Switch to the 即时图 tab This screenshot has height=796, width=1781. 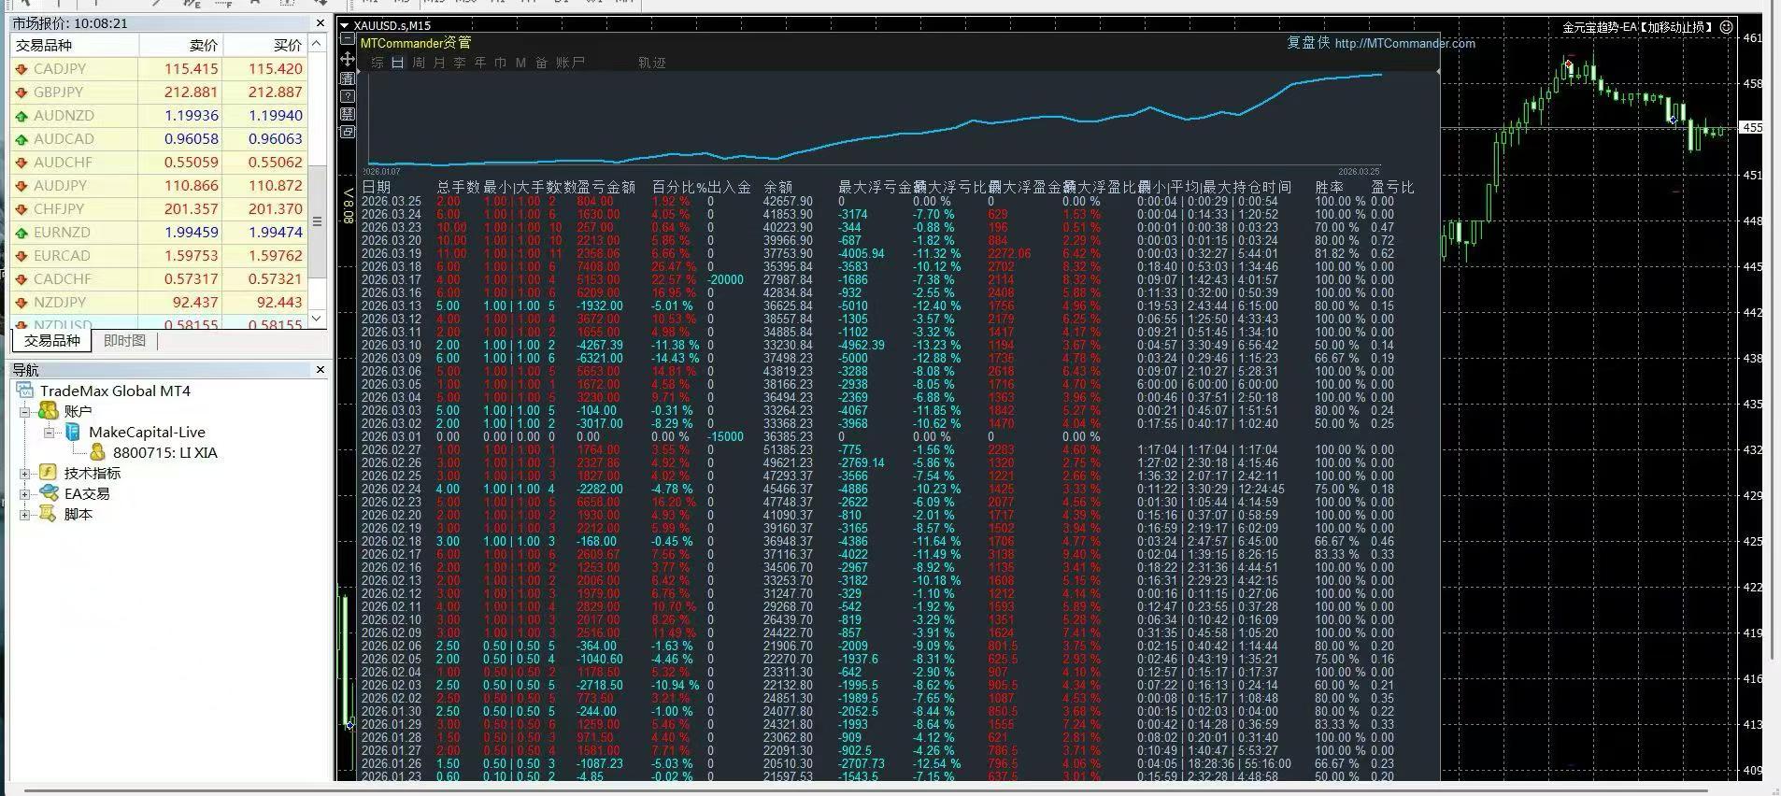(124, 341)
